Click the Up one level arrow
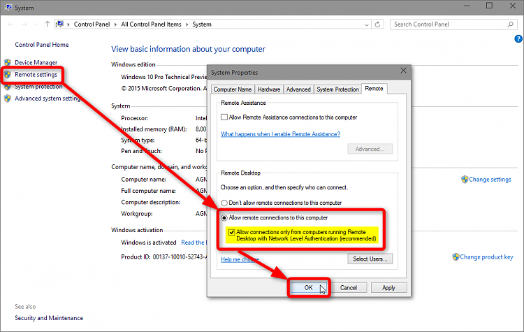 (x=47, y=24)
